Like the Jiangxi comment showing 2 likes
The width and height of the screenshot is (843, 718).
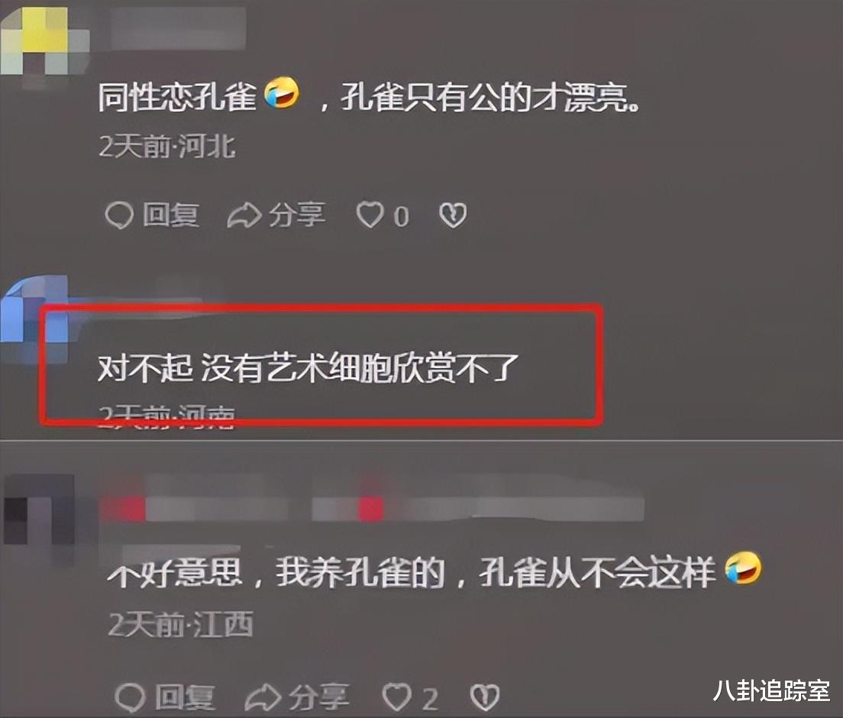397,697
